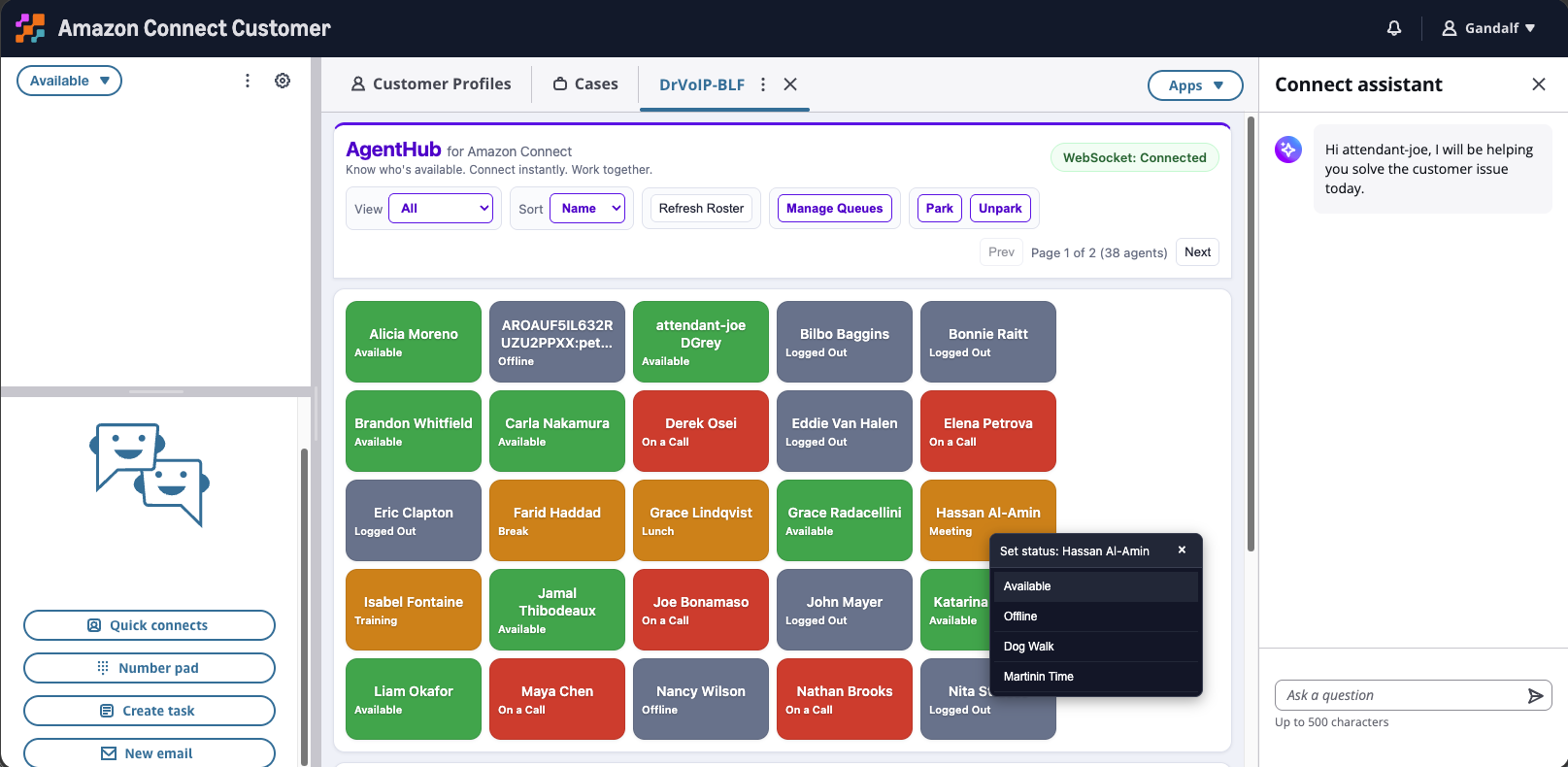
Task: Select the Eric Clapton card
Action: coord(414,520)
